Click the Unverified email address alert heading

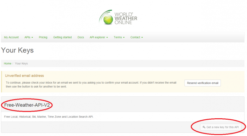tap(24, 76)
